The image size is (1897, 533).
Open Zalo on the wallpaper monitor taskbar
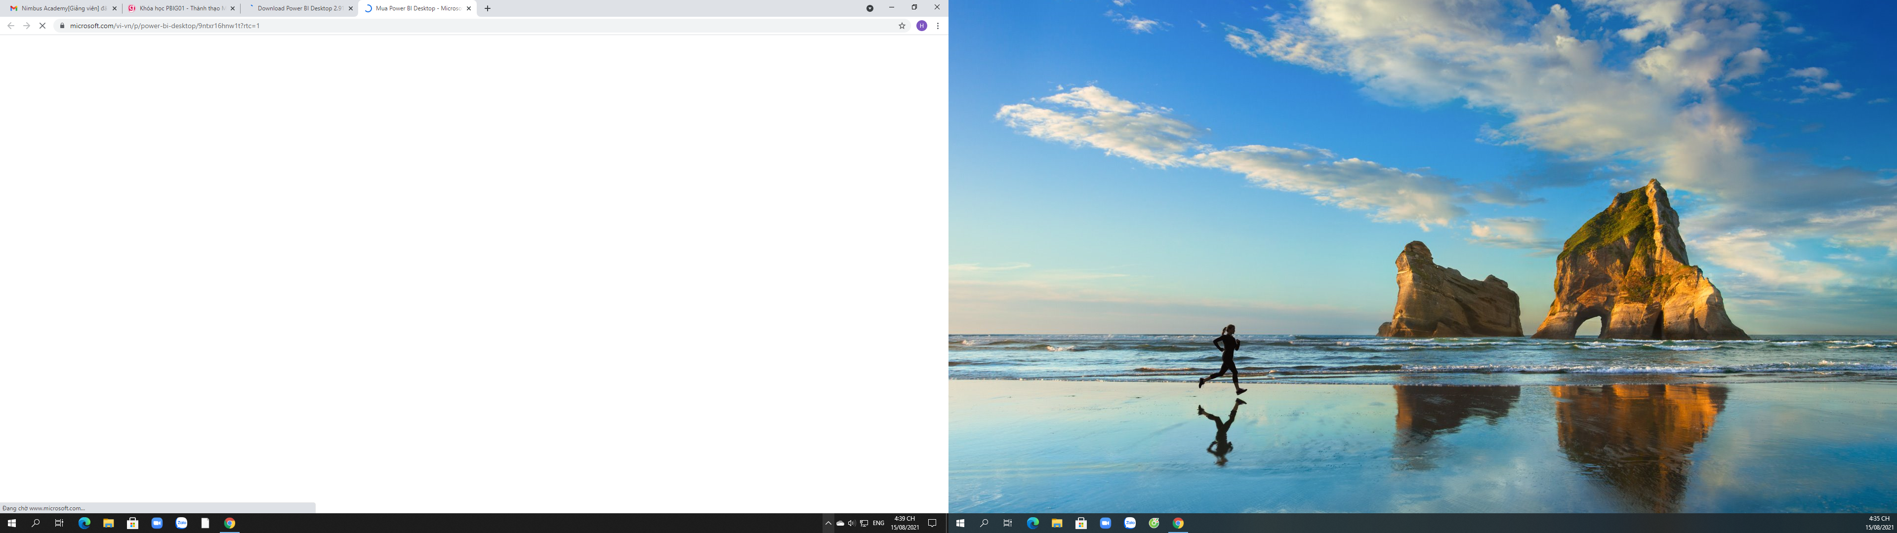[x=1130, y=524]
